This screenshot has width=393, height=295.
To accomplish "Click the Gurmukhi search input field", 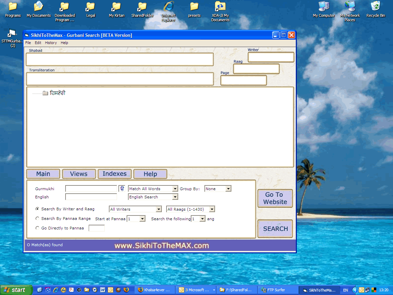I will 91,188.
